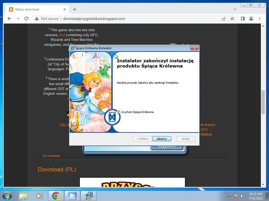Open the blue play-arrow taskbar app
Viewport: 269px width, 201px height.
[x=72, y=196]
